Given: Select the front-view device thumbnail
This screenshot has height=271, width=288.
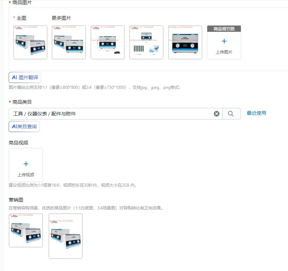Looking at the screenshot, I should pos(185,42).
